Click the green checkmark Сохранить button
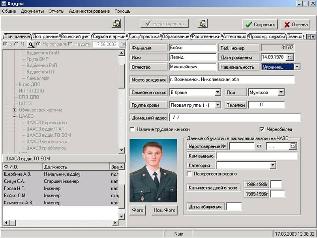Viewport: 317px width, 238px height. [260, 25]
